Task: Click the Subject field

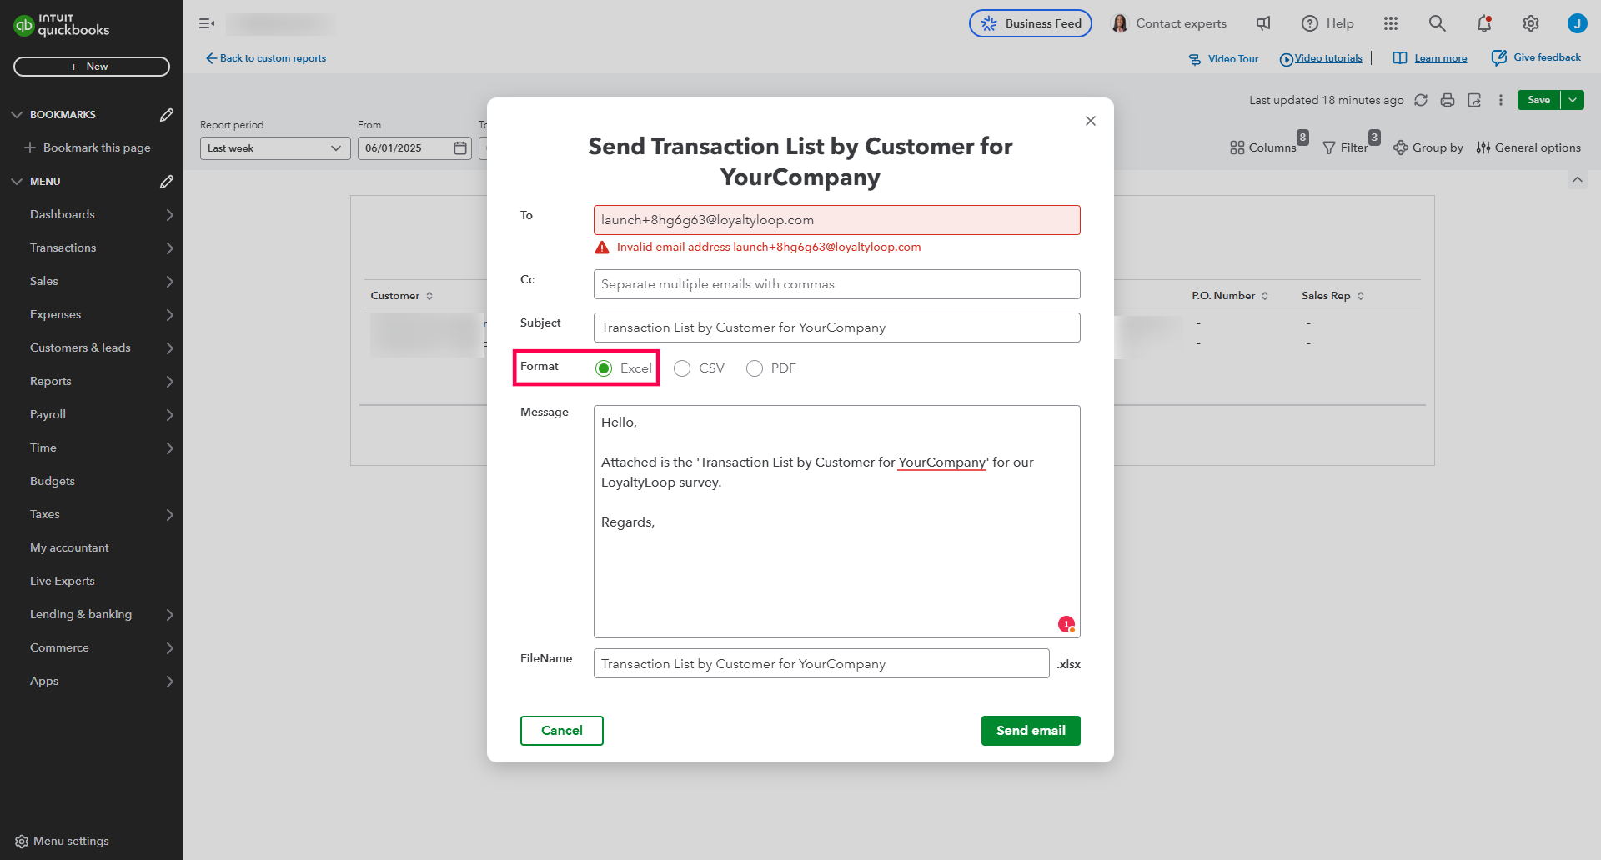Action: [x=837, y=327]
